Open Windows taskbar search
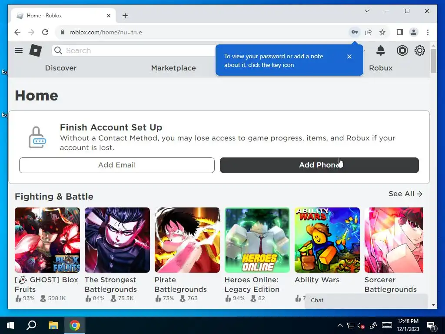445x334 pixels. (31, 325)
